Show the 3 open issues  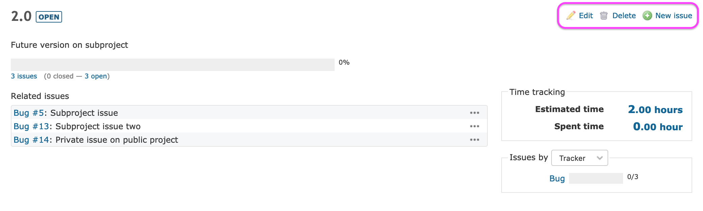click(x=96, y=76)
